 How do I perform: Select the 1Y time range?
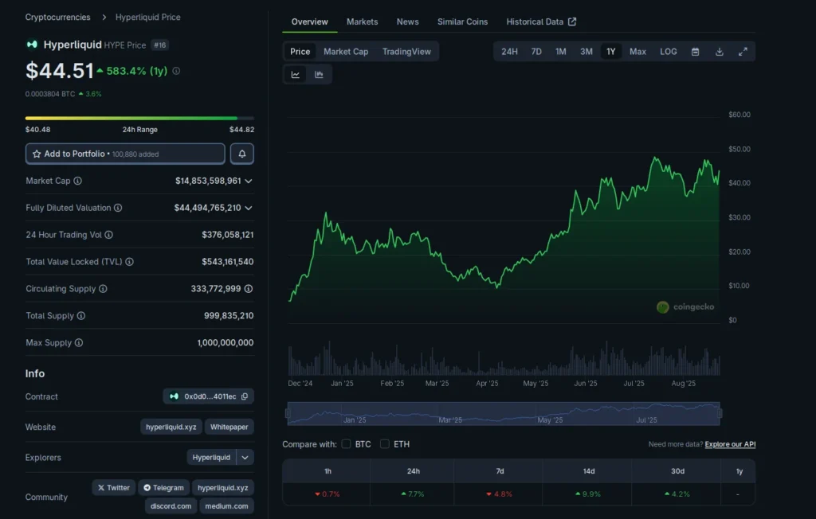point(611,52)
